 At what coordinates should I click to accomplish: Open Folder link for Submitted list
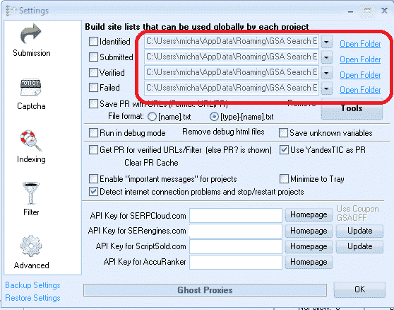360,59
